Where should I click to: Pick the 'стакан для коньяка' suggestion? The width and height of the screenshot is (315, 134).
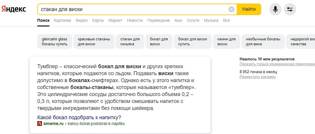130,42
